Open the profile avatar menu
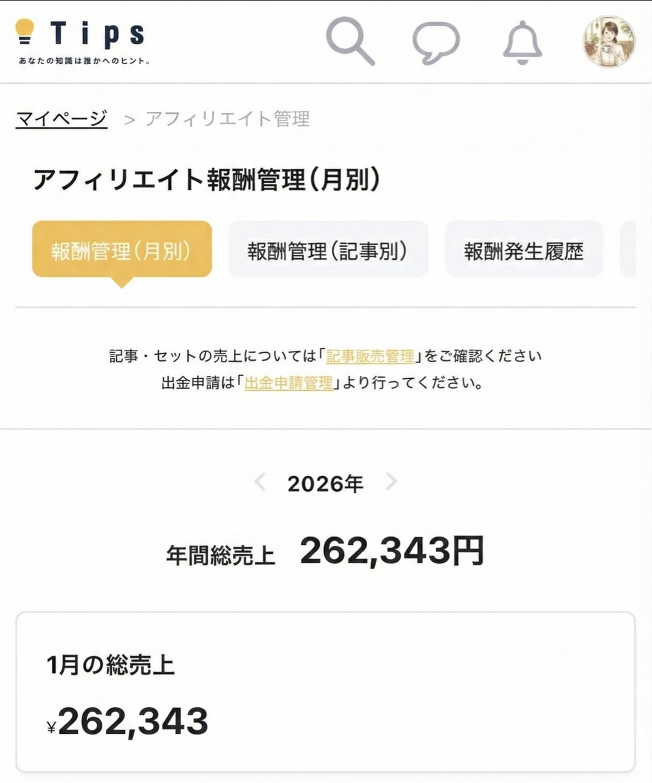Image resolution: width=652 pixels, height=783 pixels. click(x=609, y=42)
